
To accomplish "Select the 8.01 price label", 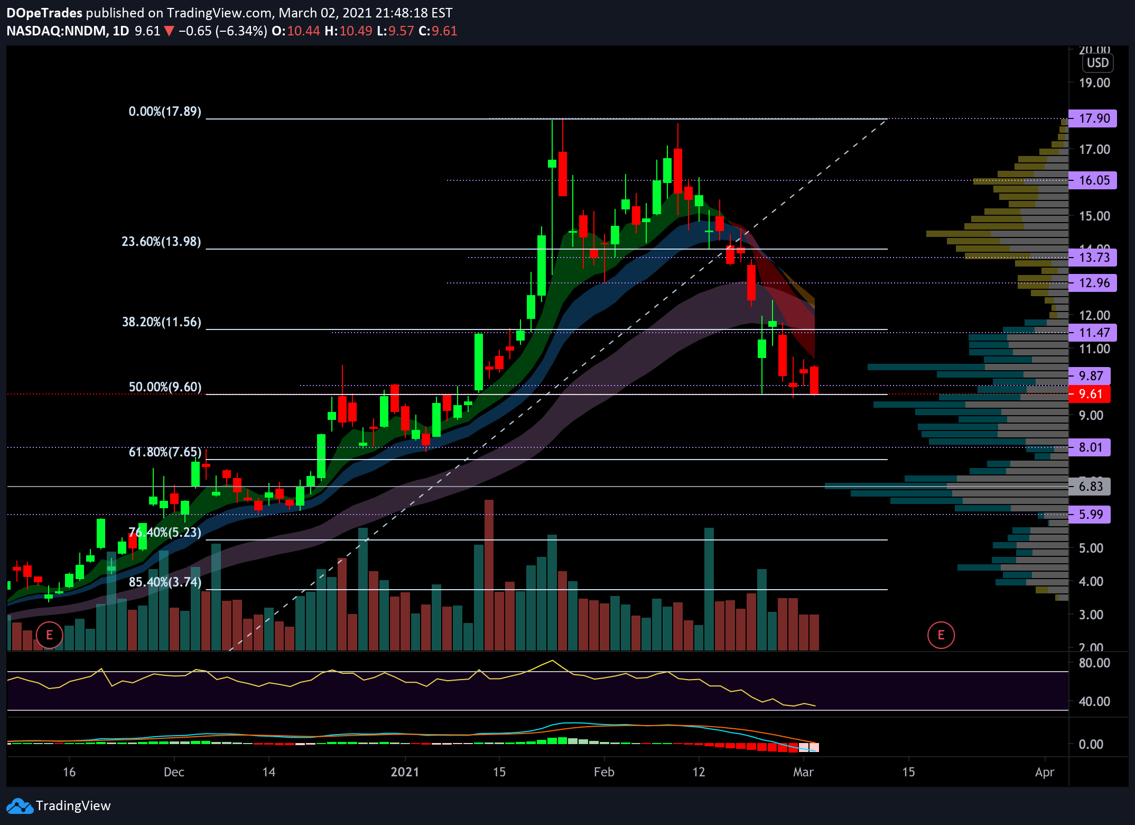I will [1090, 447].
